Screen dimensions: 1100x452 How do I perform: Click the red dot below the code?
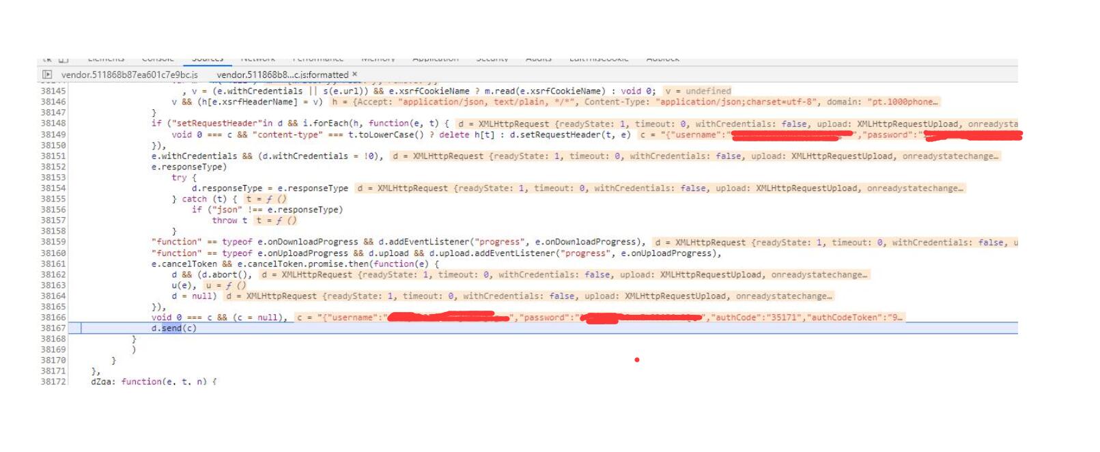637,360
